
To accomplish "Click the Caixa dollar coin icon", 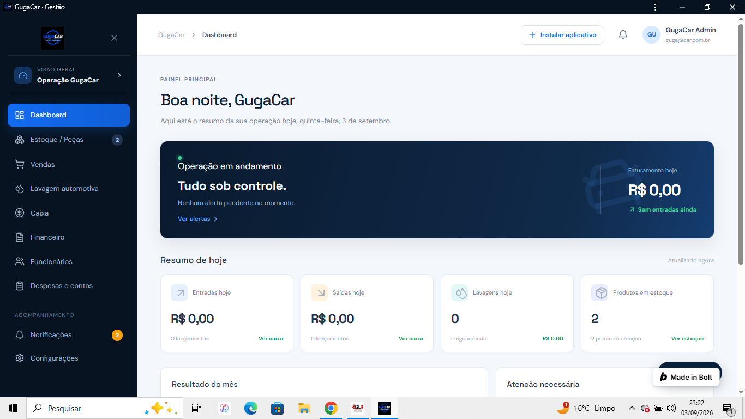I will 20,213.
